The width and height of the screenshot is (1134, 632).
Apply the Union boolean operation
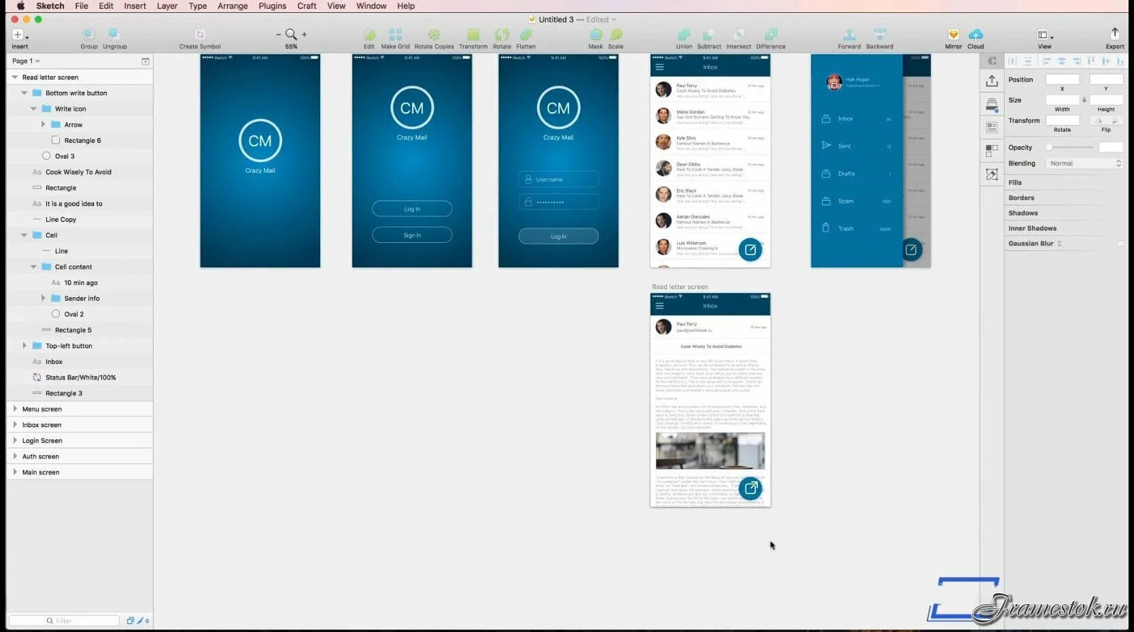coord(684,34)
